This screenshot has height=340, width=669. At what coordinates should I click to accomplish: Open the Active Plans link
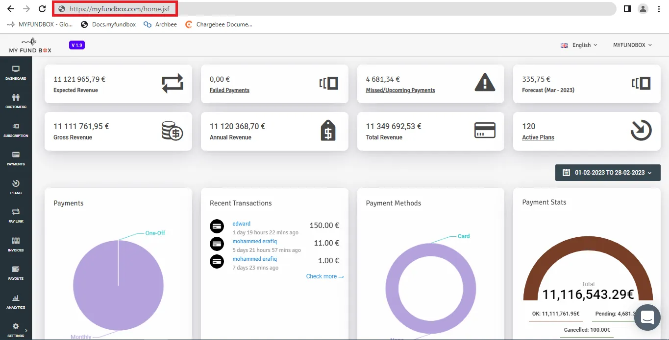point(538,137)
